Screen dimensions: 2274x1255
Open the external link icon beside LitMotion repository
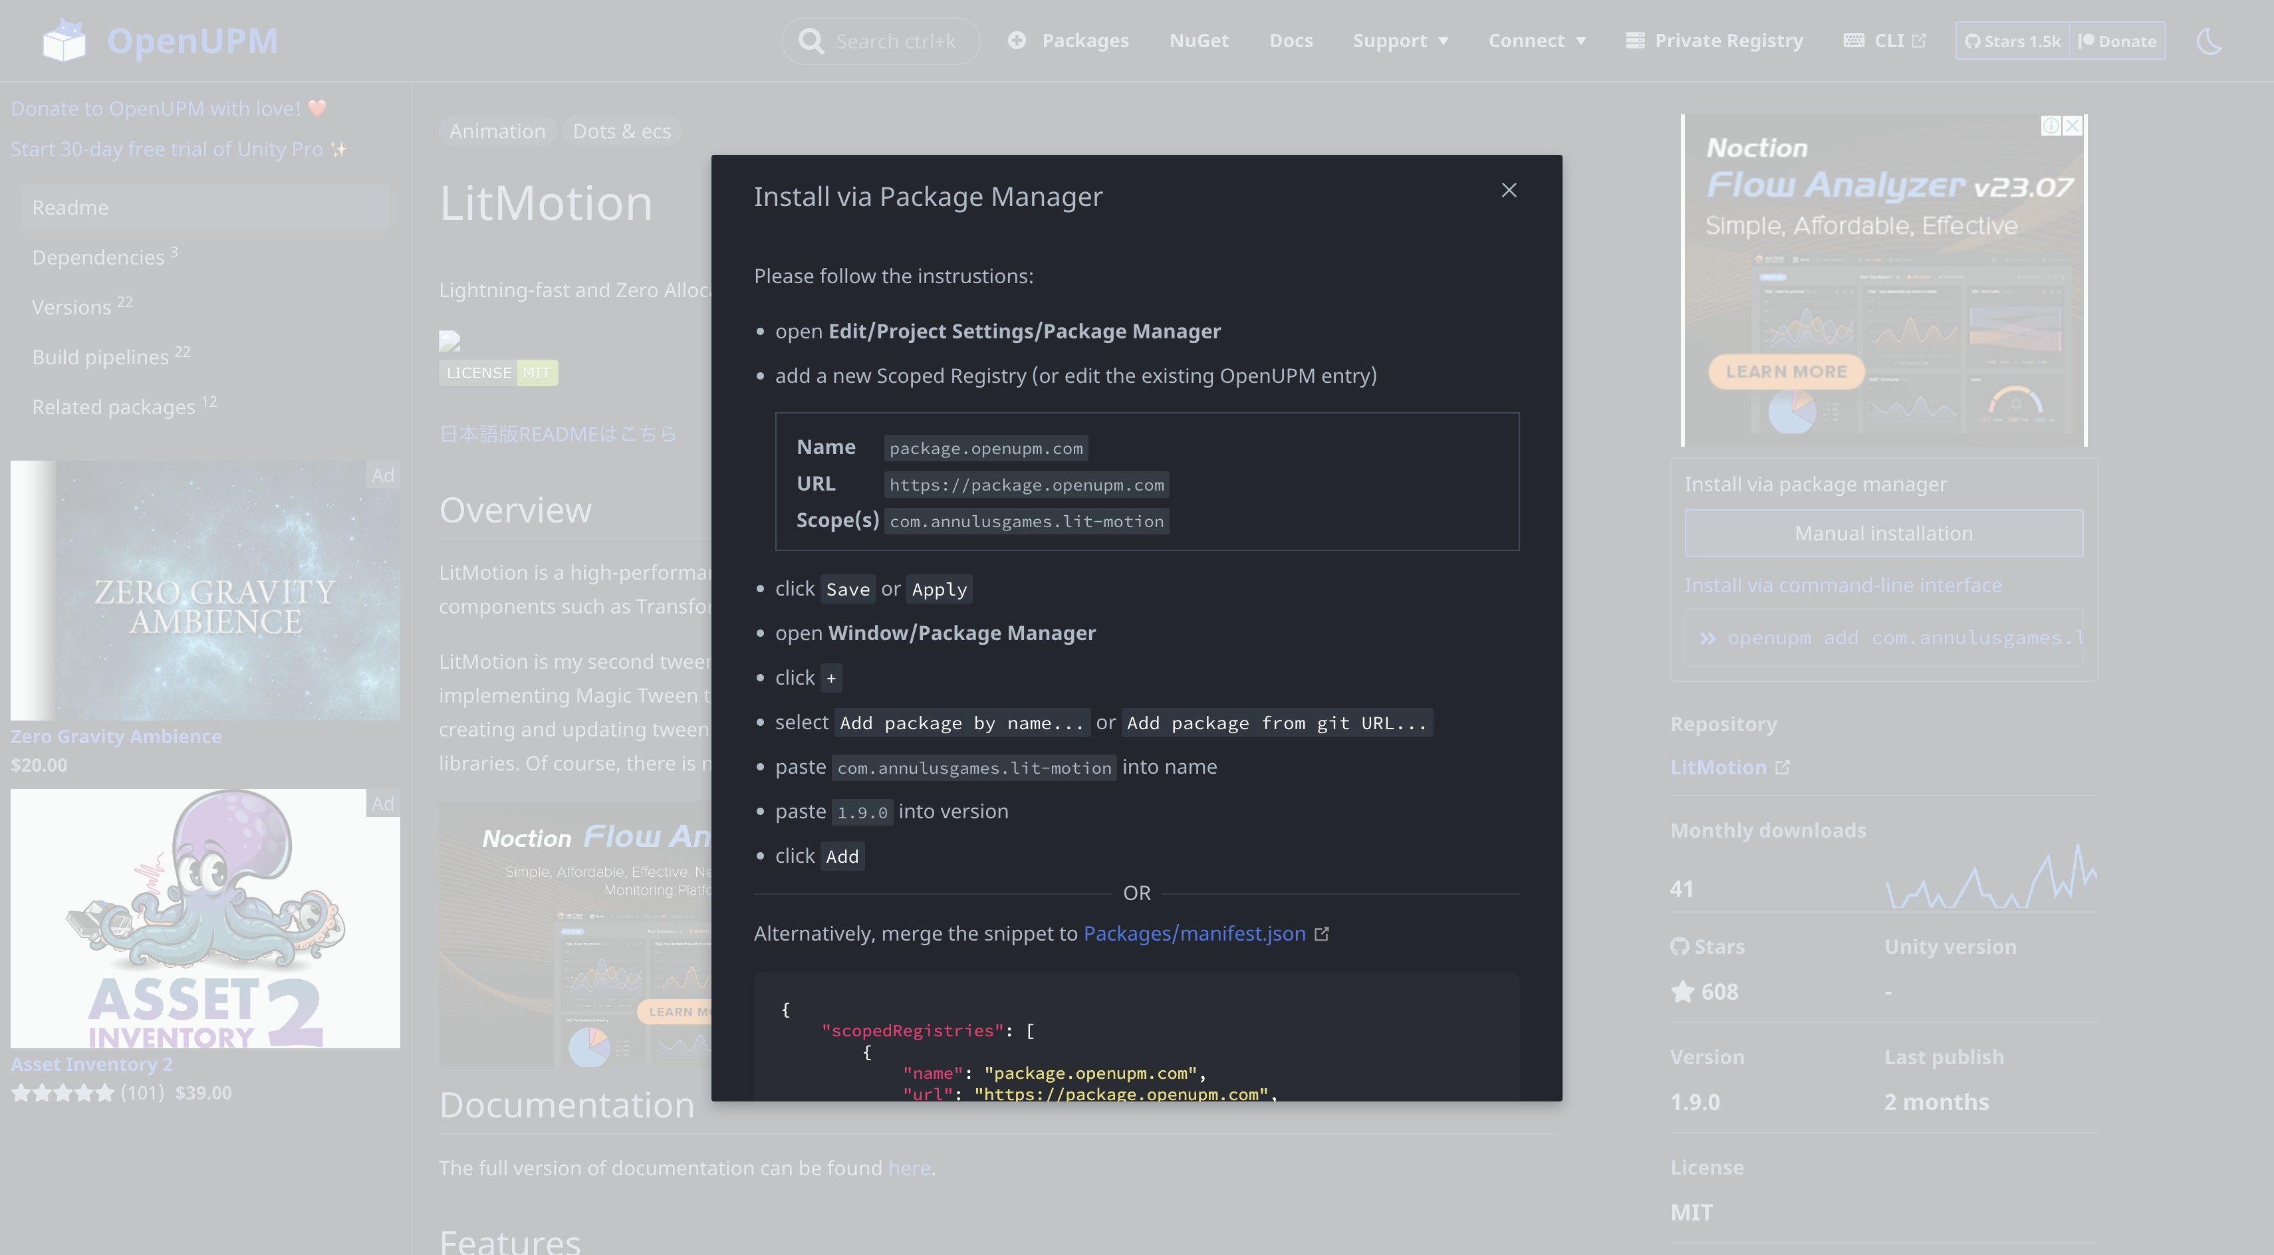click(1783, 767)
